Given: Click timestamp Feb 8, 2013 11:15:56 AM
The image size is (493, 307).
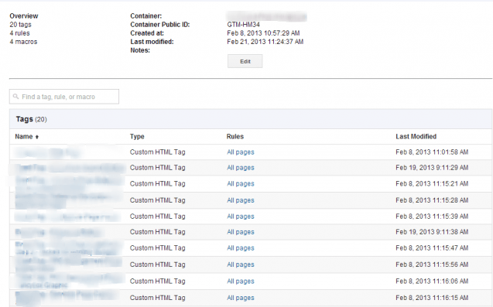Looking at the screenshot, I should (432, 264).
